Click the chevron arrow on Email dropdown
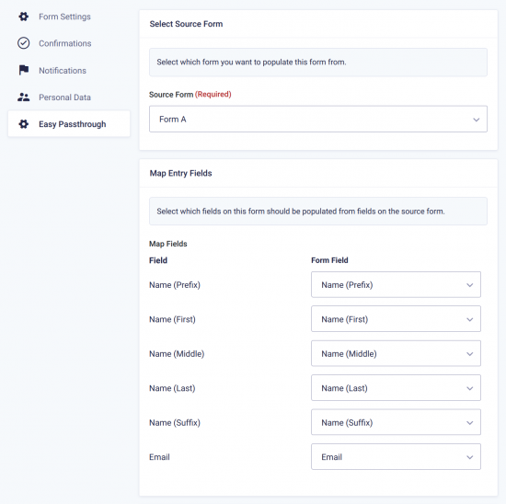This screenshot has height=504, width=506. pyautogui.click(x=470, y=457)
